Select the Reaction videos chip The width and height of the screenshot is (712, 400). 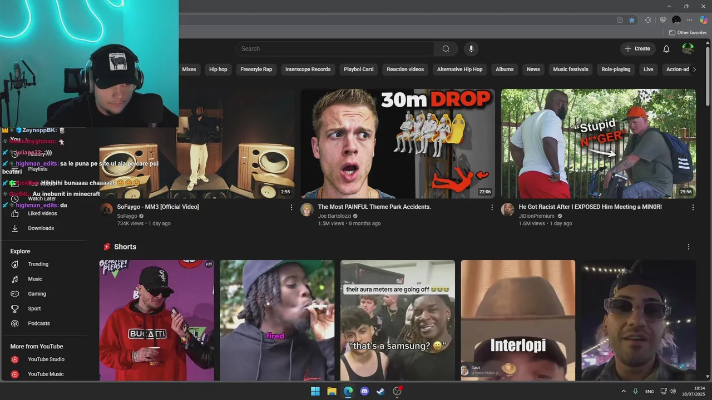406,69
